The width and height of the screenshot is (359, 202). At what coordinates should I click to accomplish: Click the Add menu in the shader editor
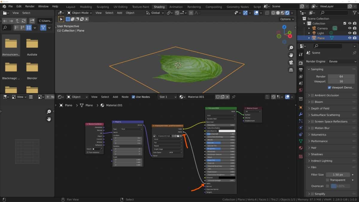[x=115, y=97]
